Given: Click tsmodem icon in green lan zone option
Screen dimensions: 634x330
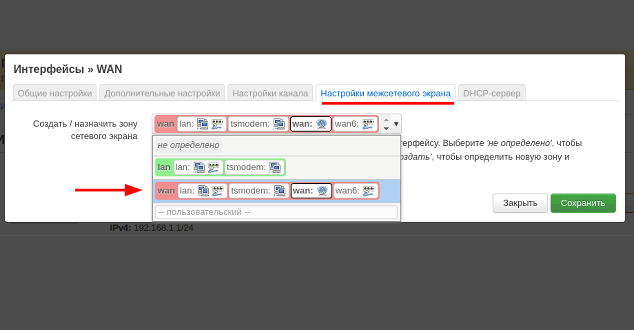Looking at the screenshot, I should click(275, 167).
